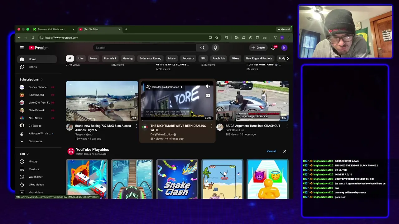Dismiss the YouTube Playables shelf
This screenshot has width=399, height=224.
(x=285, y=151)
